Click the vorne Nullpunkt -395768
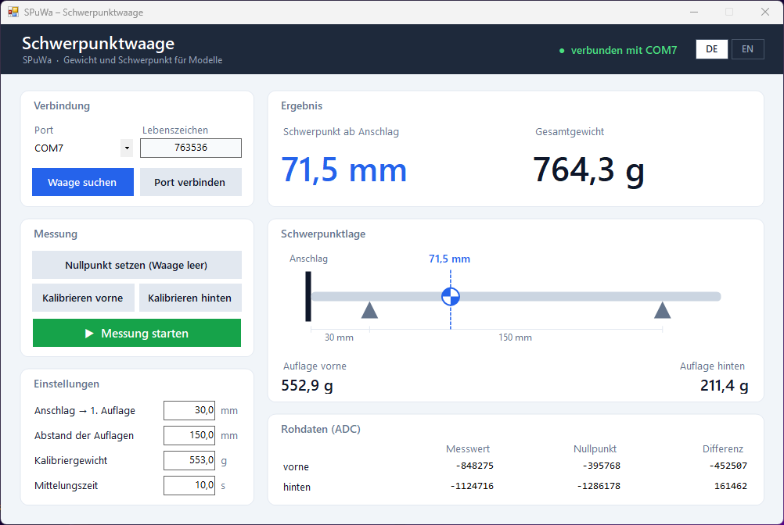The height and width of the screenshot is (525, 784). 601,466
